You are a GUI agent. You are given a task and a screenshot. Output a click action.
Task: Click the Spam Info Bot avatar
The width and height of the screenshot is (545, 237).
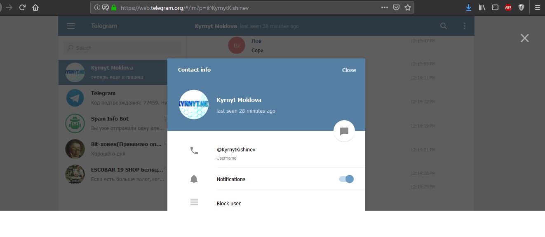(75, 123)
